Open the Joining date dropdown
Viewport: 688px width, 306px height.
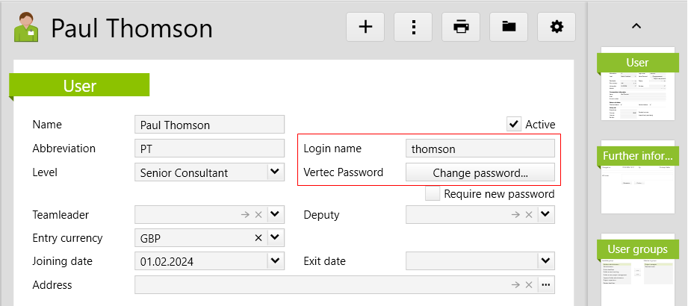coord(275,261)
